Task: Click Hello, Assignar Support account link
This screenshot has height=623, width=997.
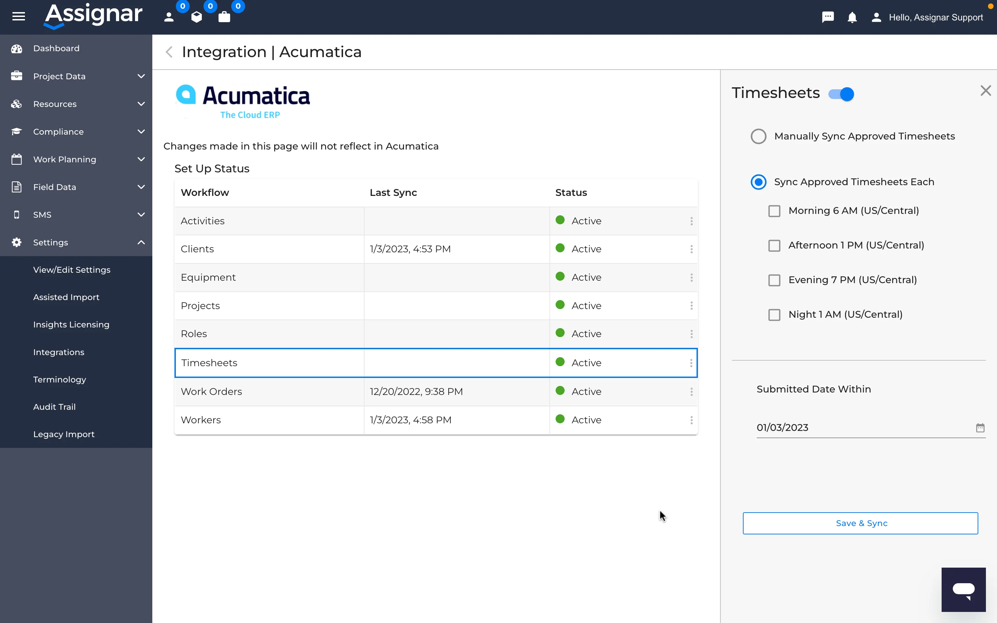Action: tap(936, 17)
